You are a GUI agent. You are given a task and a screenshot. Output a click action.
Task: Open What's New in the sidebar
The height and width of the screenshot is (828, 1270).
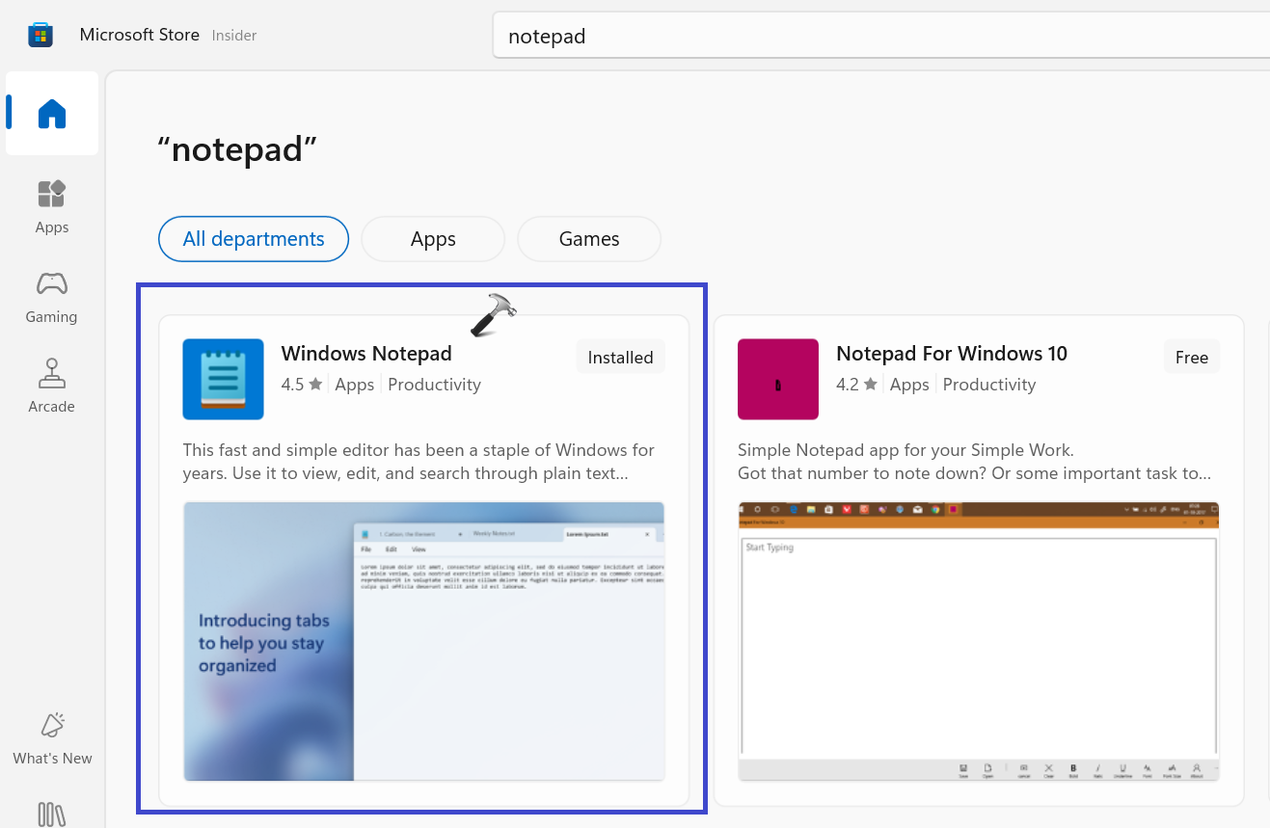coord(51,737)
